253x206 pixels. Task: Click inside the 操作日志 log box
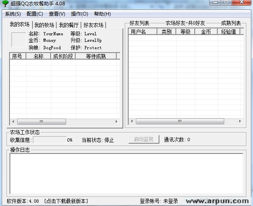point(126,174)
